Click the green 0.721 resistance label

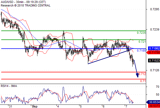point(142,42)
